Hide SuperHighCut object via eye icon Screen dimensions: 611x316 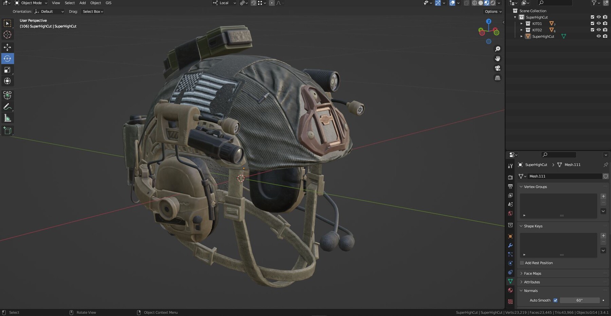[x=599, y=36]
